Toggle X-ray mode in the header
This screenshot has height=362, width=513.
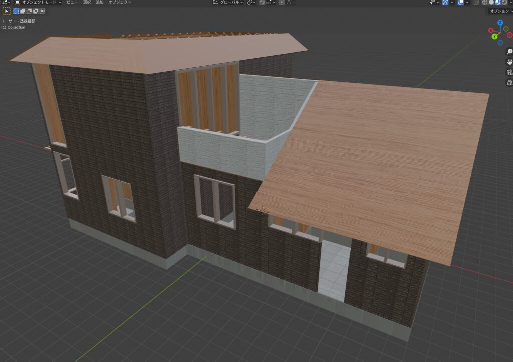pyautogui.click(x=476, y=2)
